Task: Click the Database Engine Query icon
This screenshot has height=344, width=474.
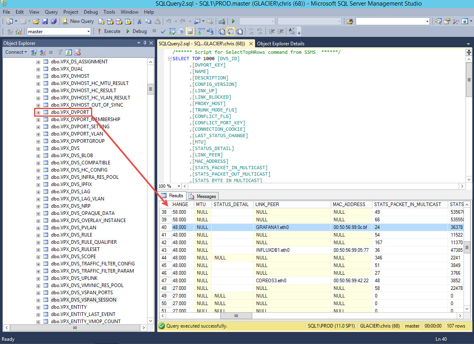Action: (x=101, y=21)
